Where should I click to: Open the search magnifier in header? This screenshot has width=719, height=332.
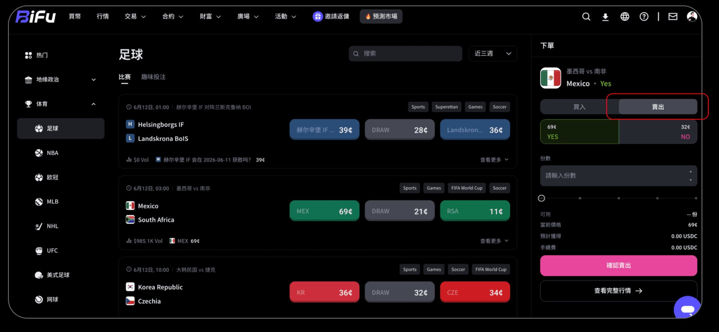[586, 16]
